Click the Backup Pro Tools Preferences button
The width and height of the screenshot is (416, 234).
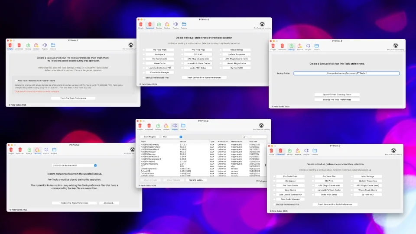pos(337,100)
